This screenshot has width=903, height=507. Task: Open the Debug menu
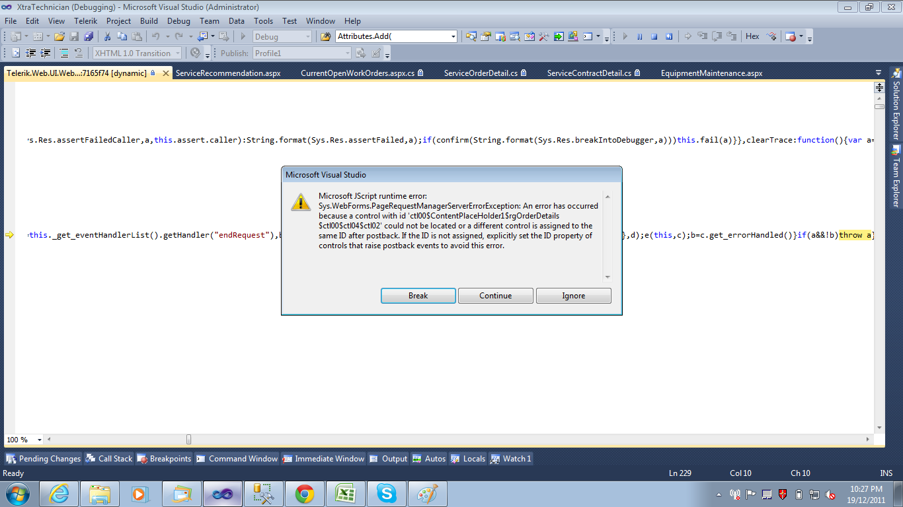tap(178, 21)
